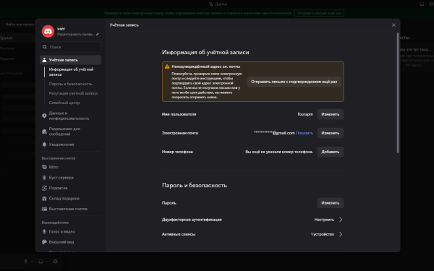Open the Учётная запись settings category
The height and width of the screenshot is (271, 434).
[70, 60]
